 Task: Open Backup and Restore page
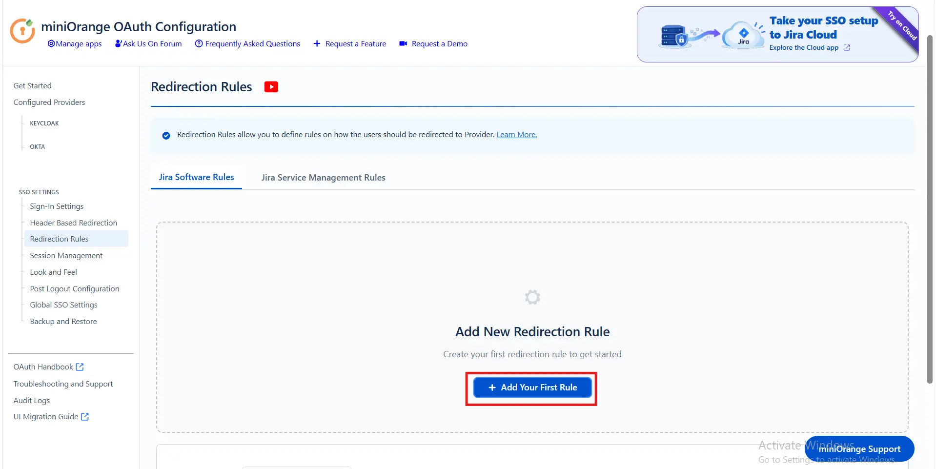pyautogui.click(x=63, y=322)
